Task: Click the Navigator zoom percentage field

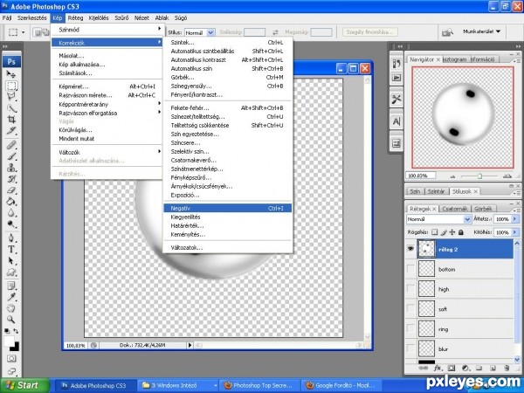Action: click(x=421, y=176)
